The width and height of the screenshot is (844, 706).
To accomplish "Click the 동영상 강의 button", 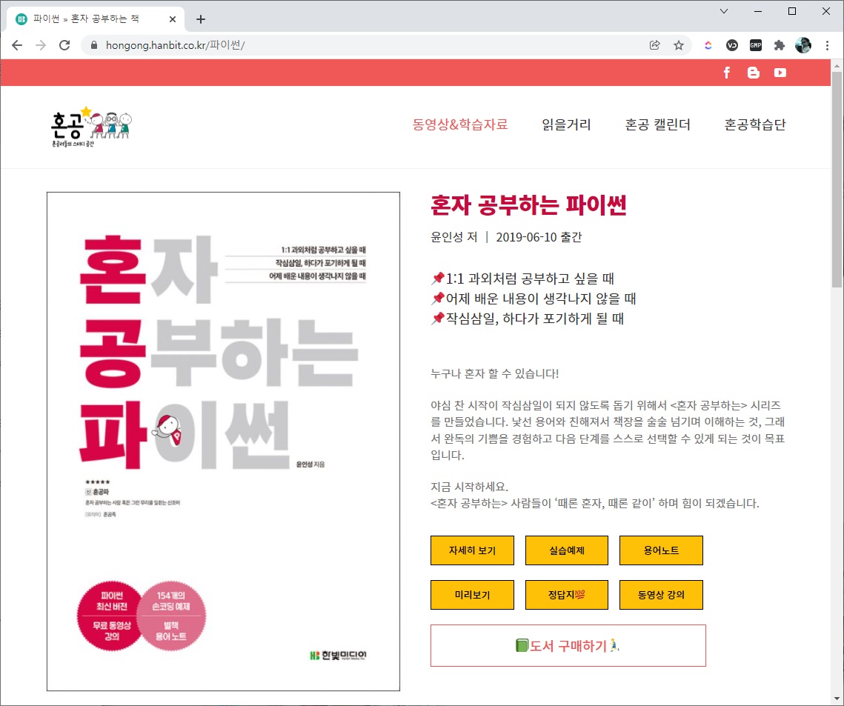I will pos(661,595).
